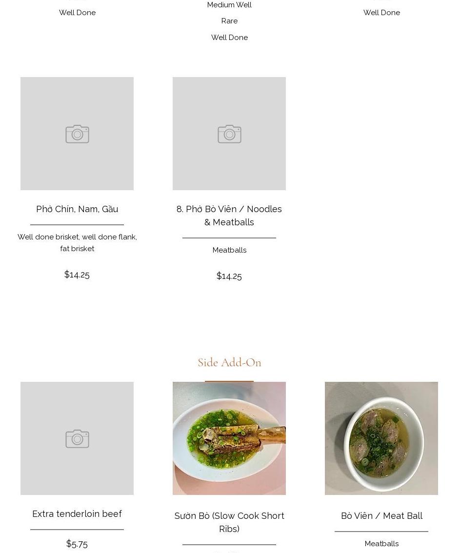Click the $14.25 price under Phở Chín, Nam, Gầu

pyautogui.click(x=77, y=275)
